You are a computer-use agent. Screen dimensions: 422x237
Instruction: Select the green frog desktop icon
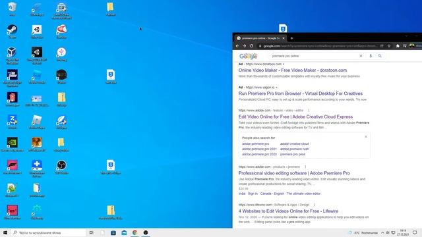(x=12, y=190)
